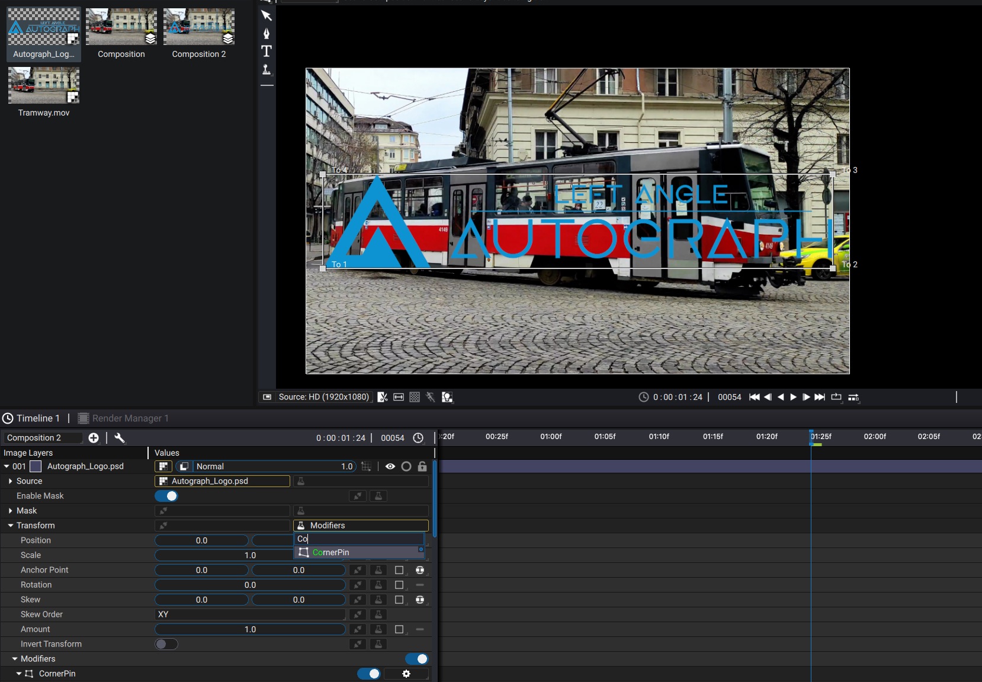Open the playback options sliders icon
Image resolution: width=982 pixels, height=682 pixels.
click(853, 397)
